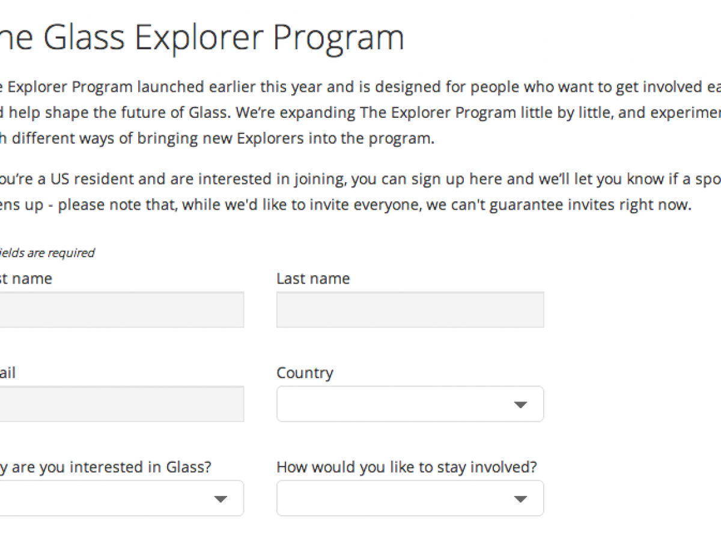Click into the Last name field

point(410,310)
